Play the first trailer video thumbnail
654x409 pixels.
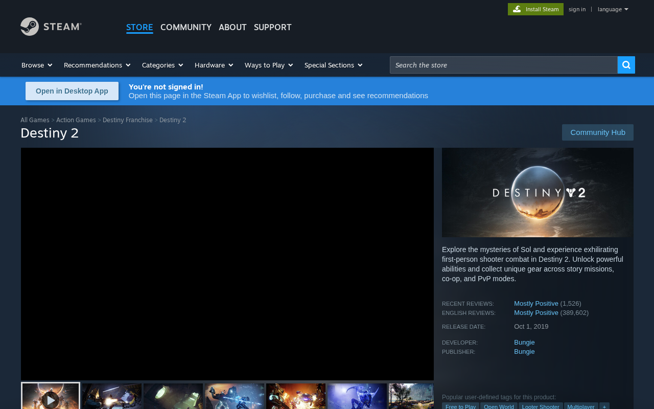tap(51, 396)
